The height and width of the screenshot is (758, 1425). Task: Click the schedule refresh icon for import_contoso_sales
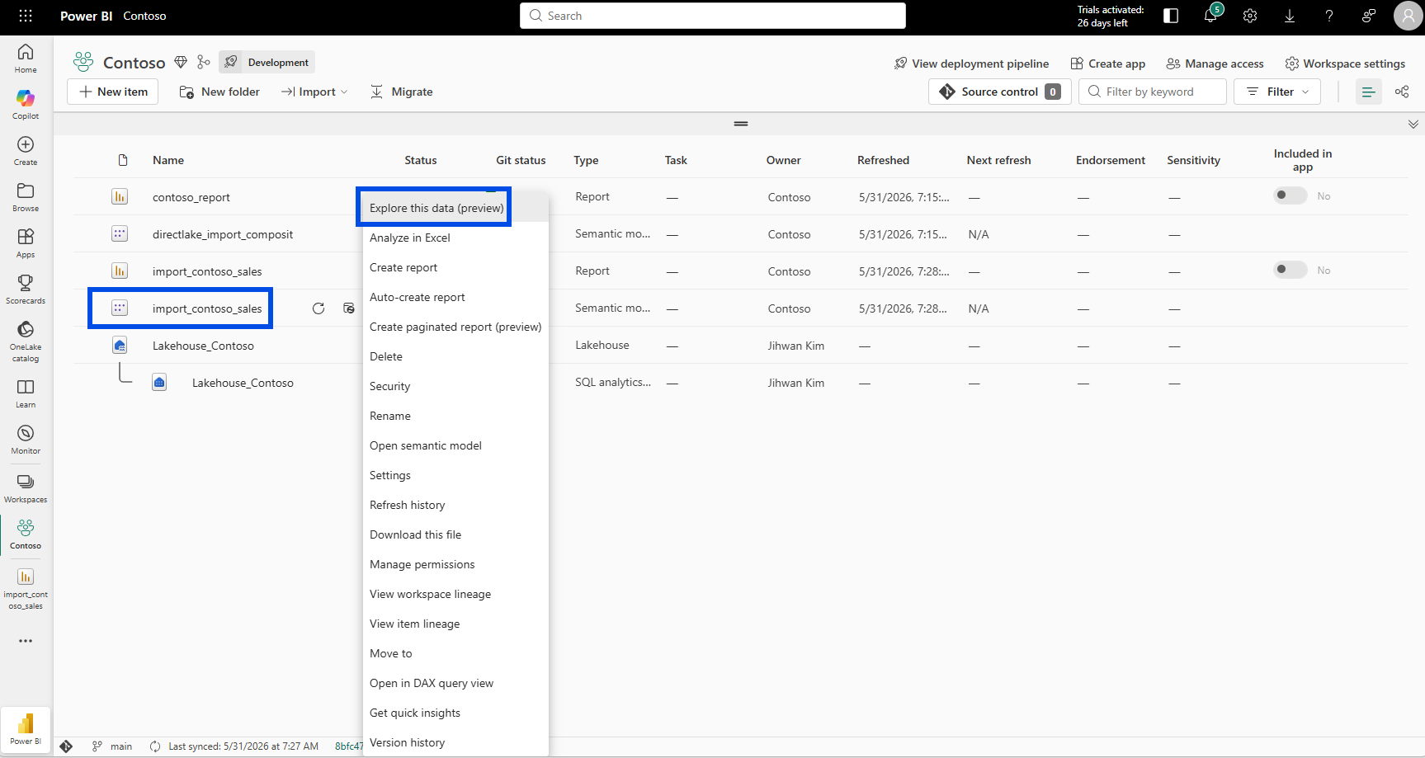pos(349,308)
